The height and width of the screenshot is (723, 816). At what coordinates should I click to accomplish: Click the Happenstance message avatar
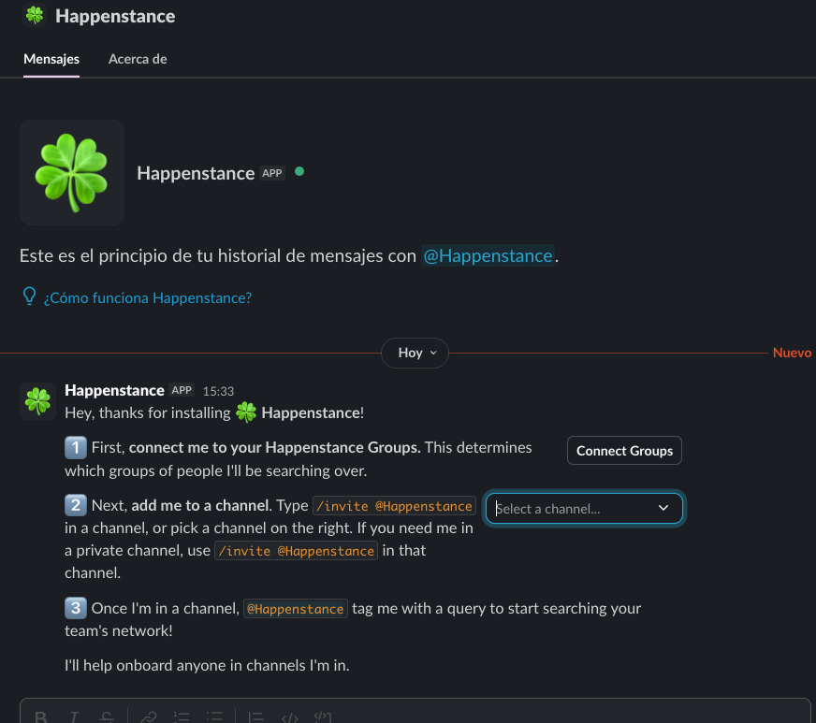[38, 401]
